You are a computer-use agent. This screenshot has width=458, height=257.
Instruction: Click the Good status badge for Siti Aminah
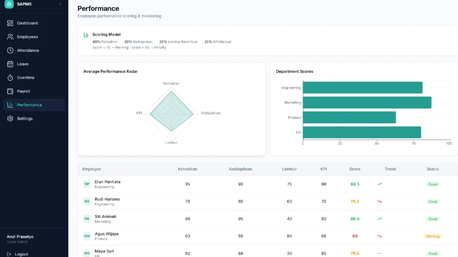pos(433,219)
